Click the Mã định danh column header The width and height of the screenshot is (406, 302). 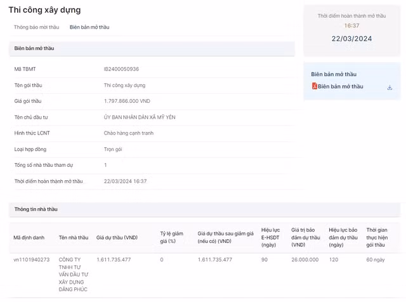coord(29,237)
